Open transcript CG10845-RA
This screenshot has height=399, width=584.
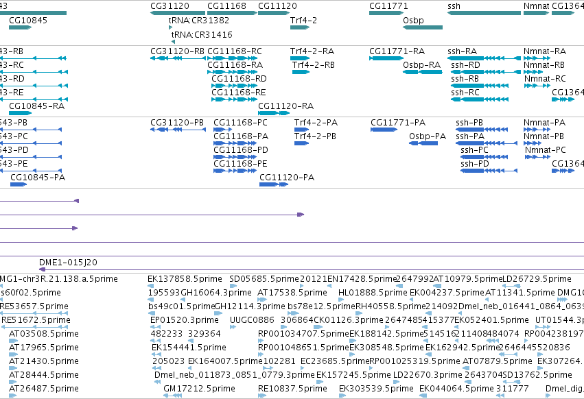(x=36, y=106)
